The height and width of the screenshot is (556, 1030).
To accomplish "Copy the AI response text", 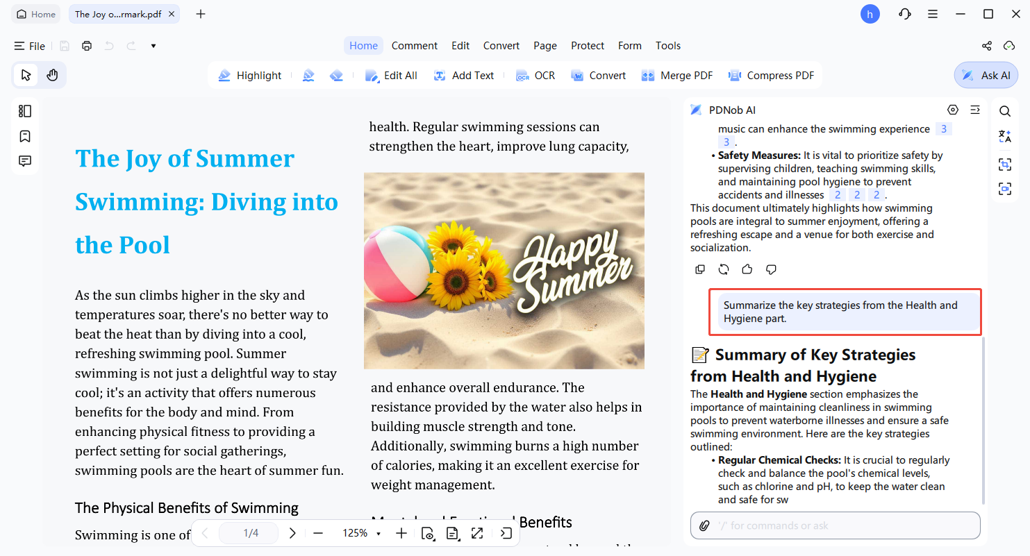I will [700, 269].
